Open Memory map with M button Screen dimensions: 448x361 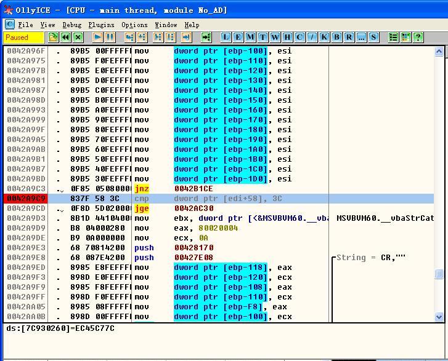pos(250,38)
